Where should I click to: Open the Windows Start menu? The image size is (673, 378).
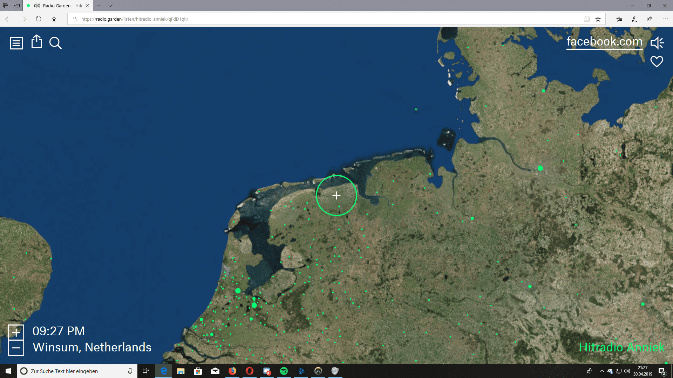click(x=8, y=371)
